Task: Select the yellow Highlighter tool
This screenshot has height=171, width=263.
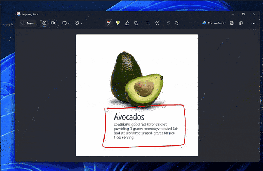Action: (x=118, y=23)
